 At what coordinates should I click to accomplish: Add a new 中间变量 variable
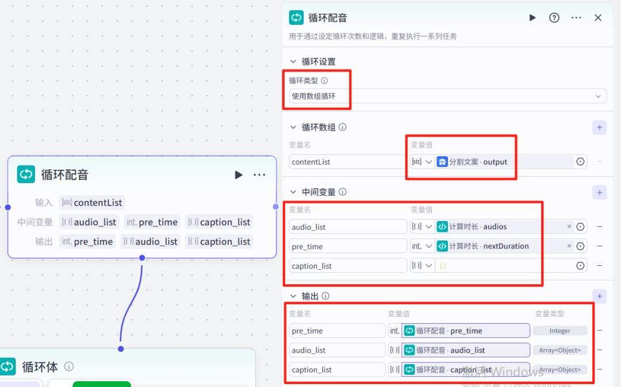tap(600, 192)
